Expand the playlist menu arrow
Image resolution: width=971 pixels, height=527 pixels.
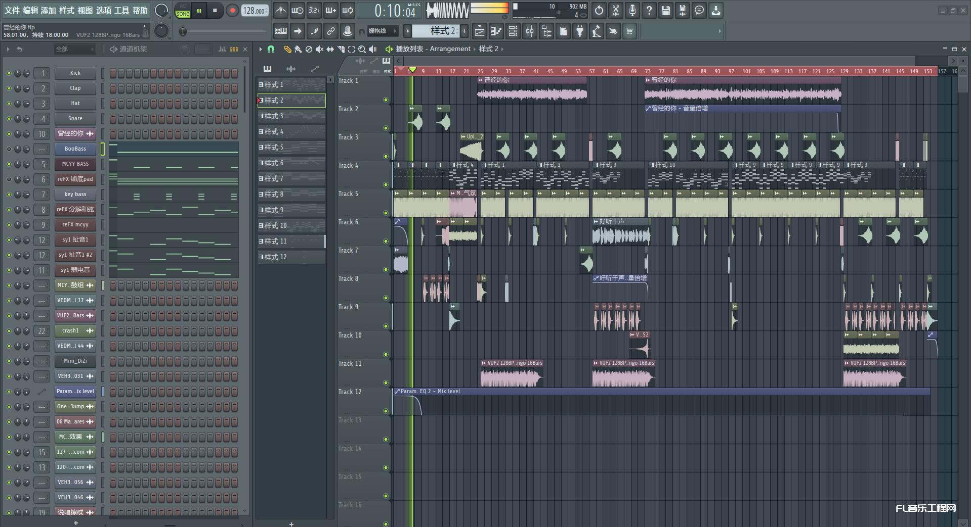coord(261,49)
